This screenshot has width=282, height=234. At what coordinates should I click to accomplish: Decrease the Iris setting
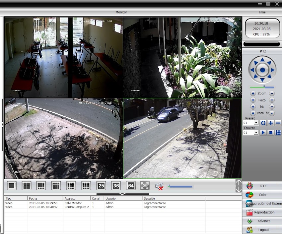[272, 106]
